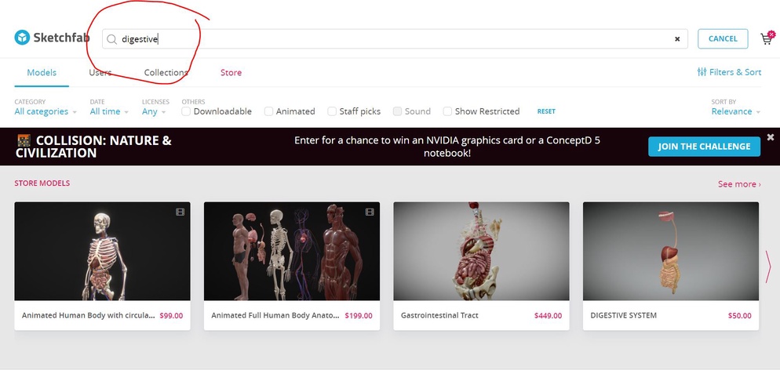Open the DIGESTIVE SYSTEM model thumbnail

(671, 251)
